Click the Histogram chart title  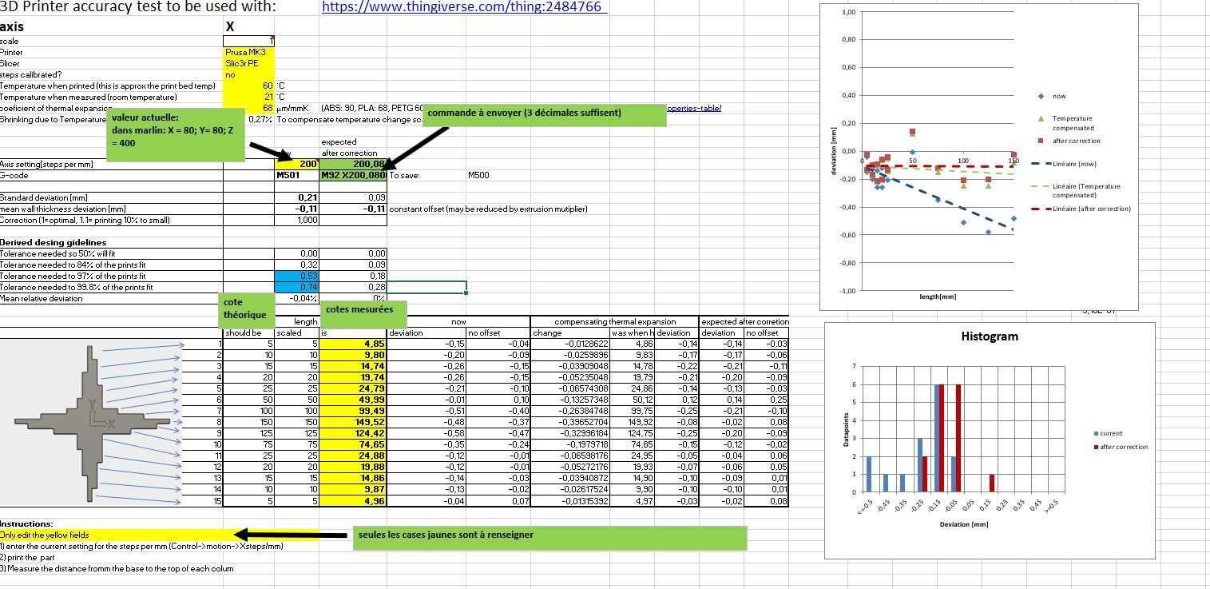click(989, 336)
